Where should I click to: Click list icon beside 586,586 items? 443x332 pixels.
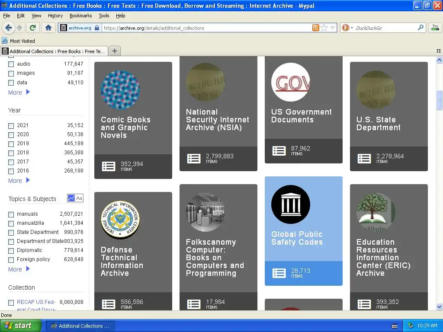point(109,304)
